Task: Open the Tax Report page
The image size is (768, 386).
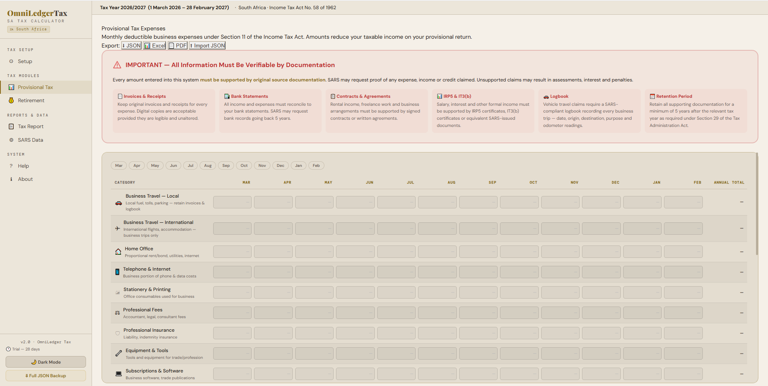Action: (x=30, y=127)
